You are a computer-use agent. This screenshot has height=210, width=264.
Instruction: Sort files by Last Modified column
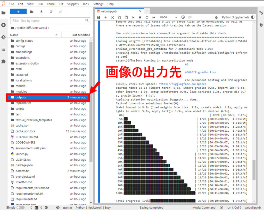[81, 35]
